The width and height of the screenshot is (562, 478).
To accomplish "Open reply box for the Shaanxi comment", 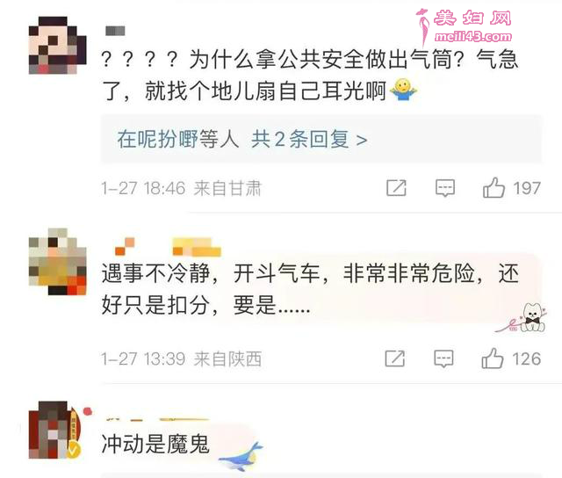I will [x=443, y=358].
